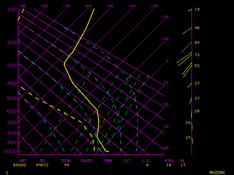Select the 300 pressure level label

click(12, 66)
